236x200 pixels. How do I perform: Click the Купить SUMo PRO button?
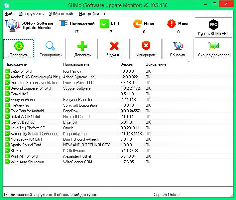[x=214, y=27]
